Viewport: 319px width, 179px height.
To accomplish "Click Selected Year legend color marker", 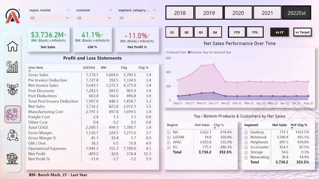I will pos(167,52).
